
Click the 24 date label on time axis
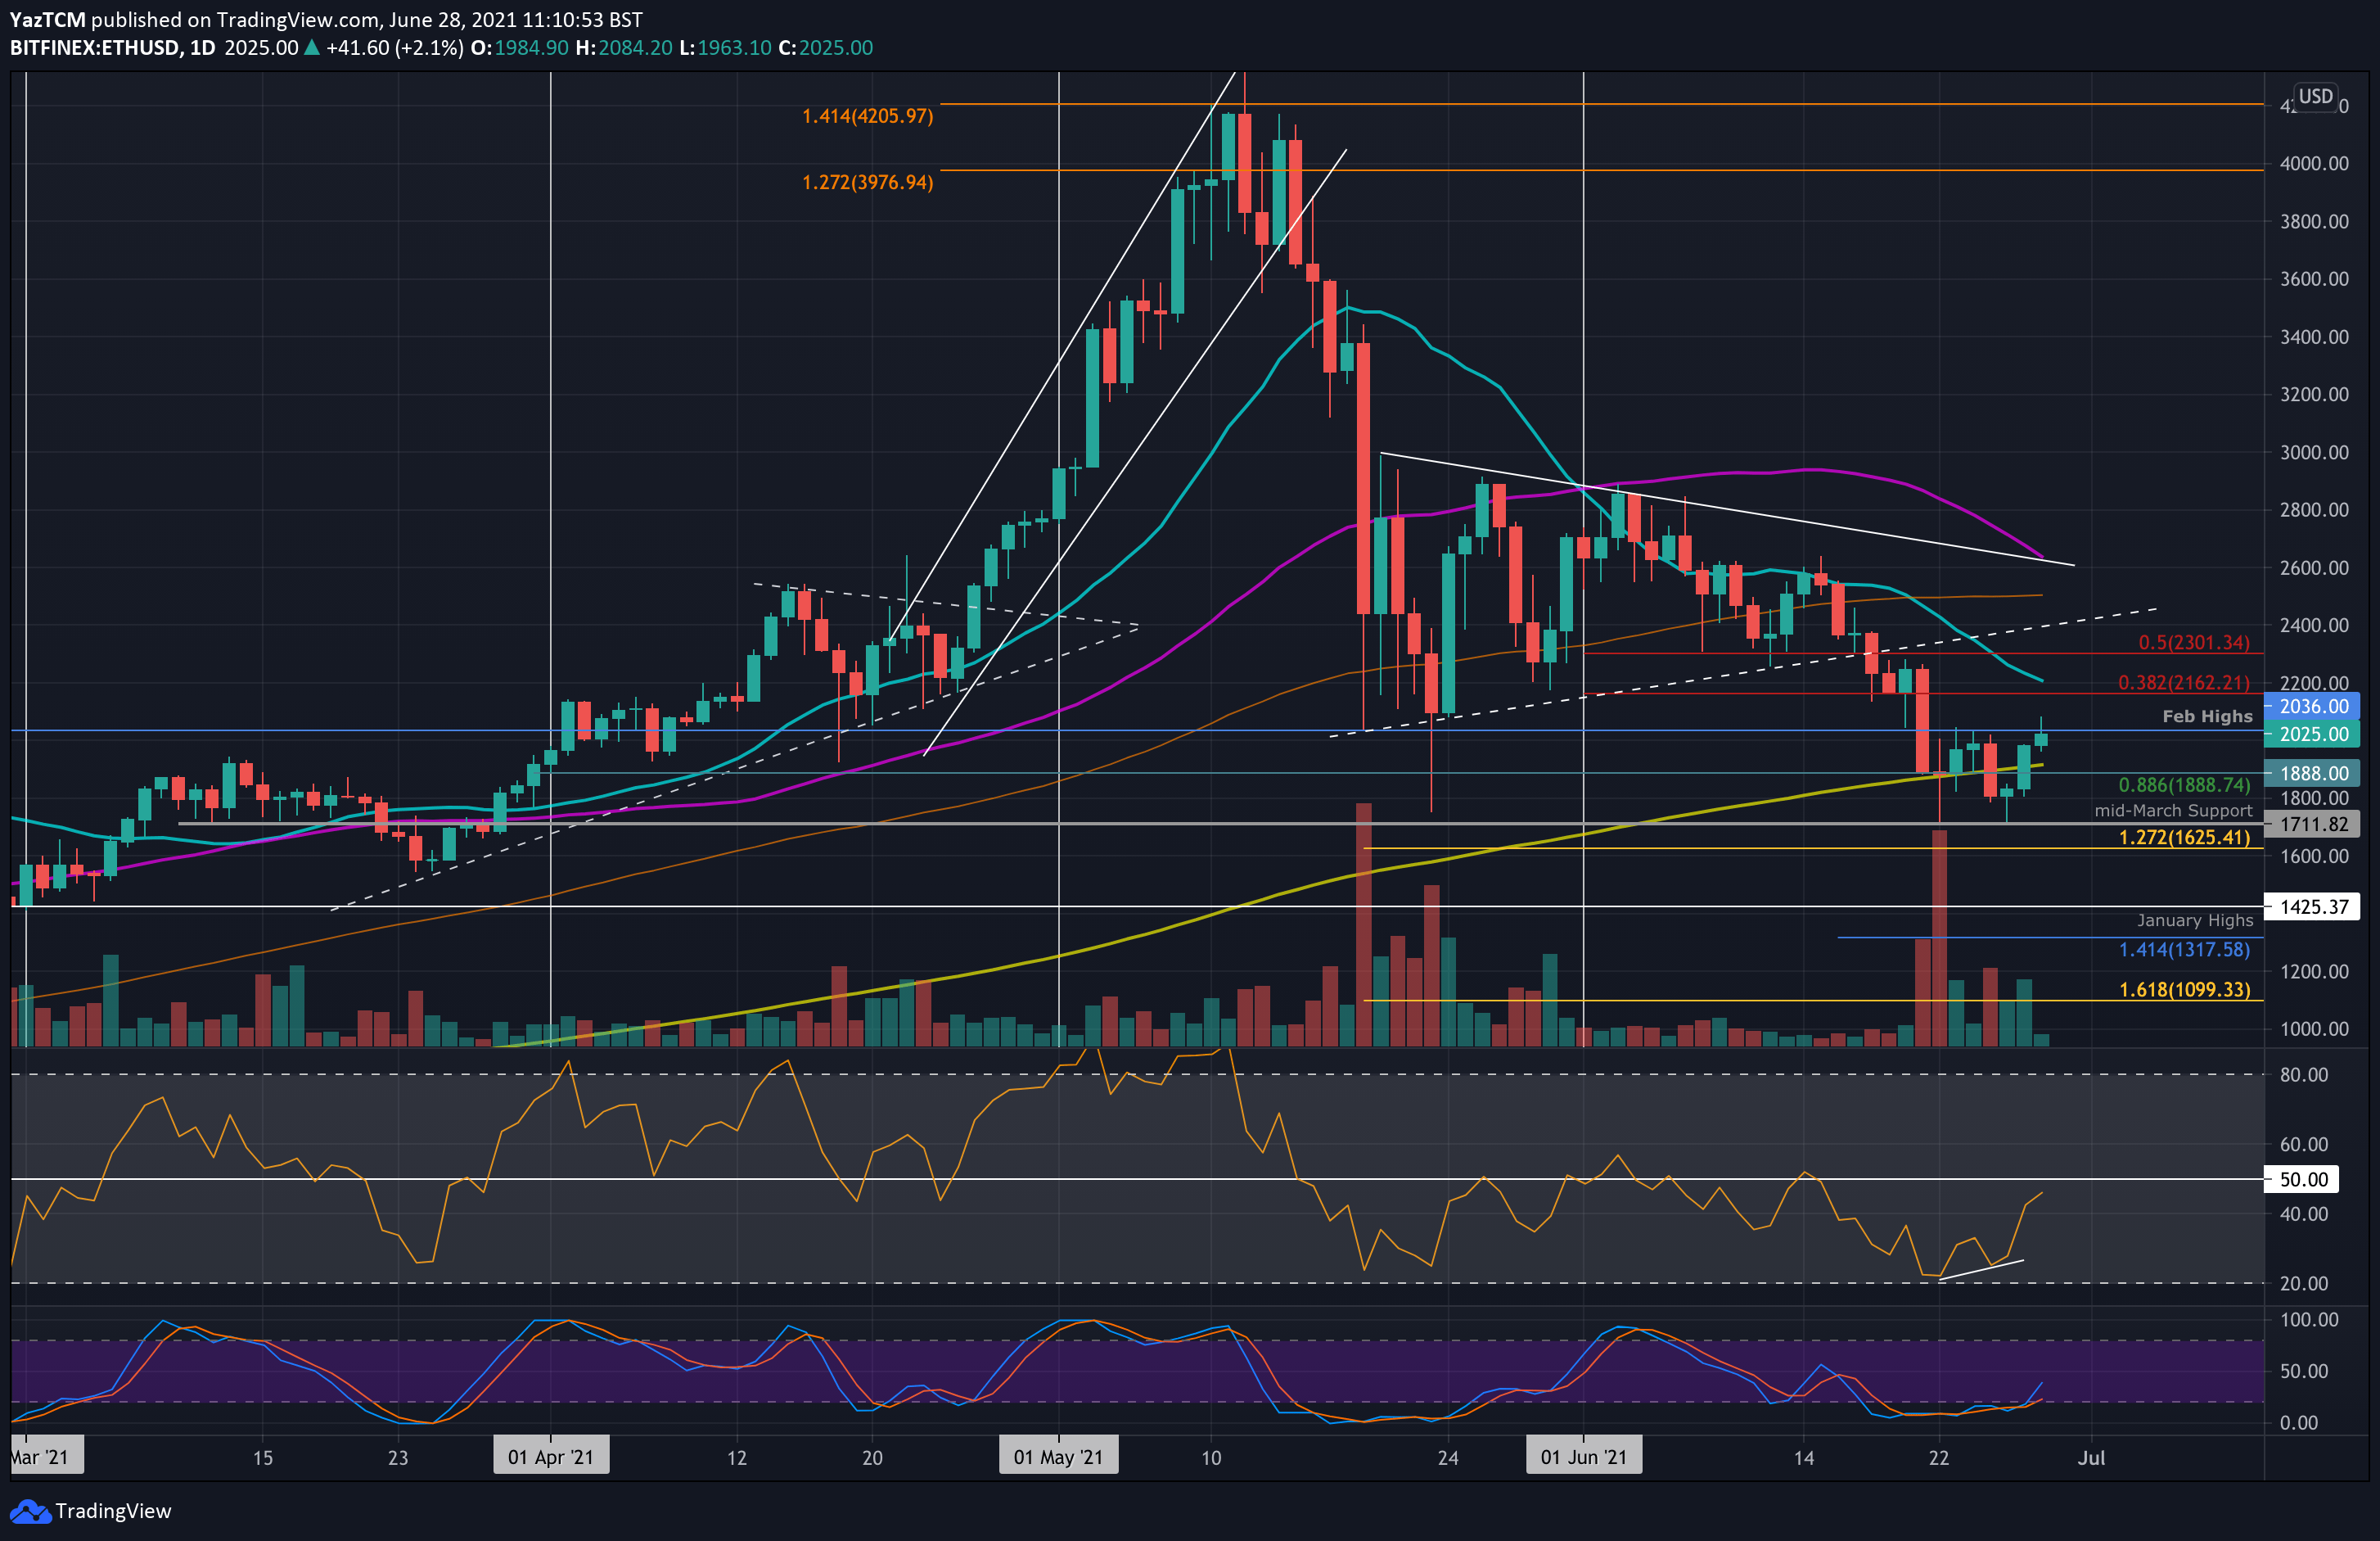click(1448, 1458)
